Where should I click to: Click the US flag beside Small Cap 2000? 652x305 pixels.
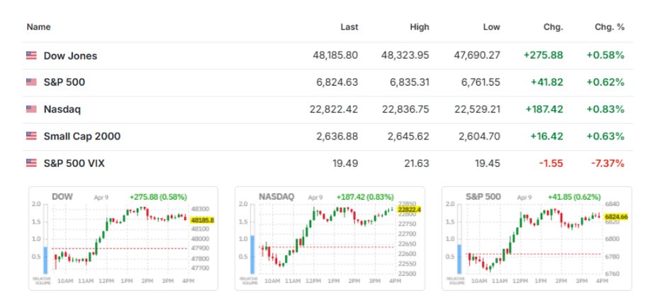[31, 136]
